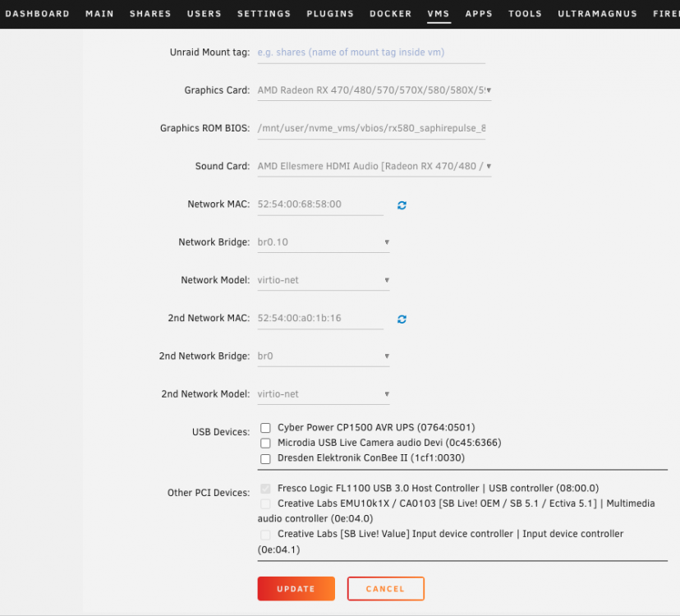Open the Main tab

(x=99, y=14)
